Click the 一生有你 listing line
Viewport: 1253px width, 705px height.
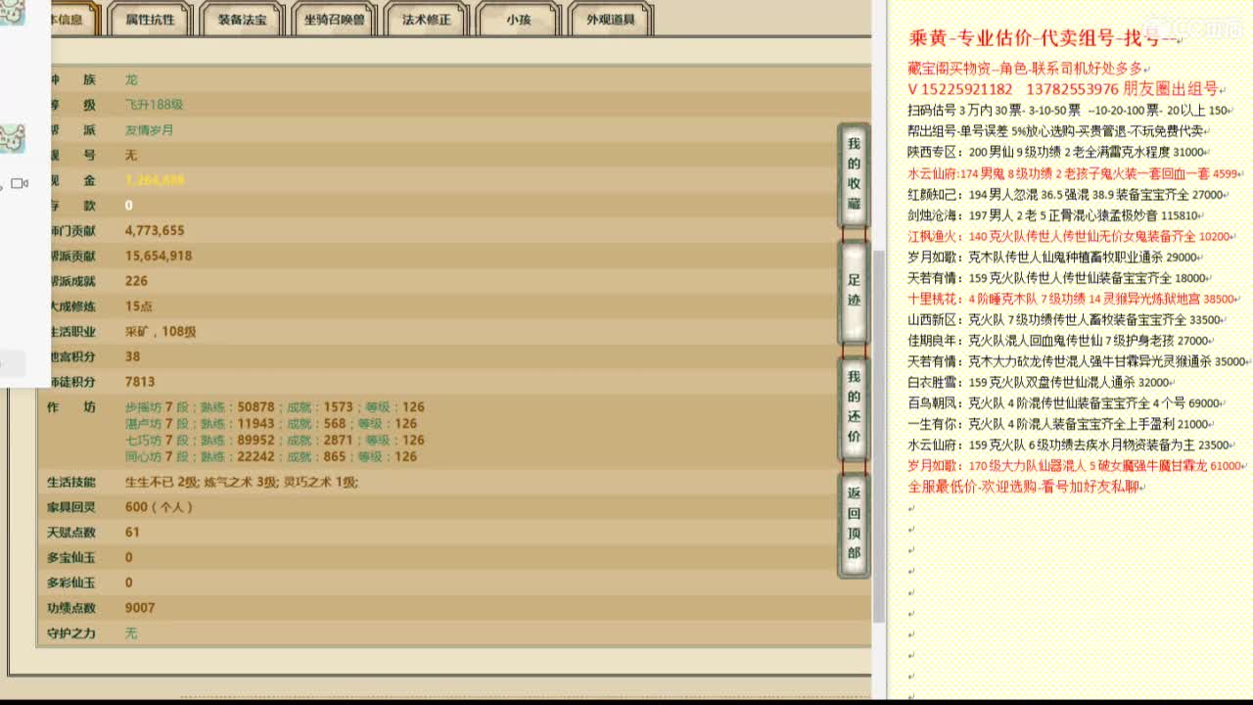tap(1058, 425)
